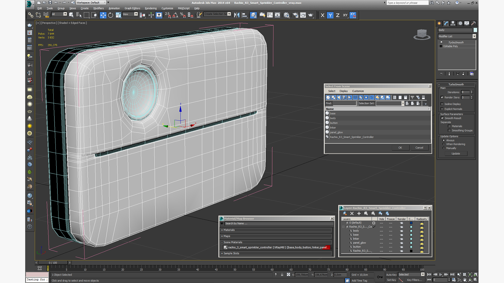The height and width of the screenshot is (283, 504).
Task: Select the Manually update option
Action: [444, 148]
